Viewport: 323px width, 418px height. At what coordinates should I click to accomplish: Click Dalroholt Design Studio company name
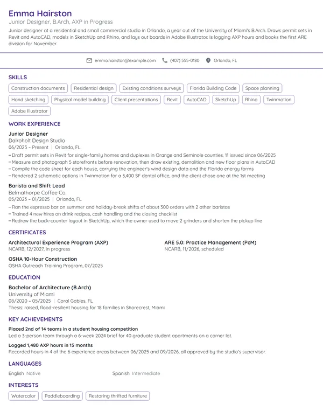[37, 141]
